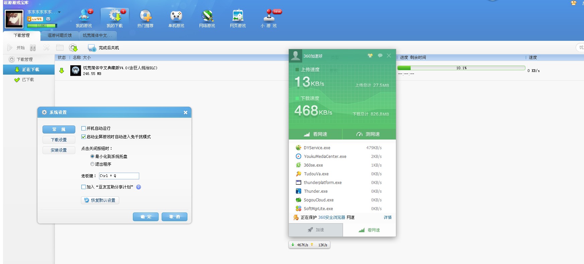Screen dimensions: 584x264
Task: Close the 系统设置 dialog
Action: (x=185, y=112)
